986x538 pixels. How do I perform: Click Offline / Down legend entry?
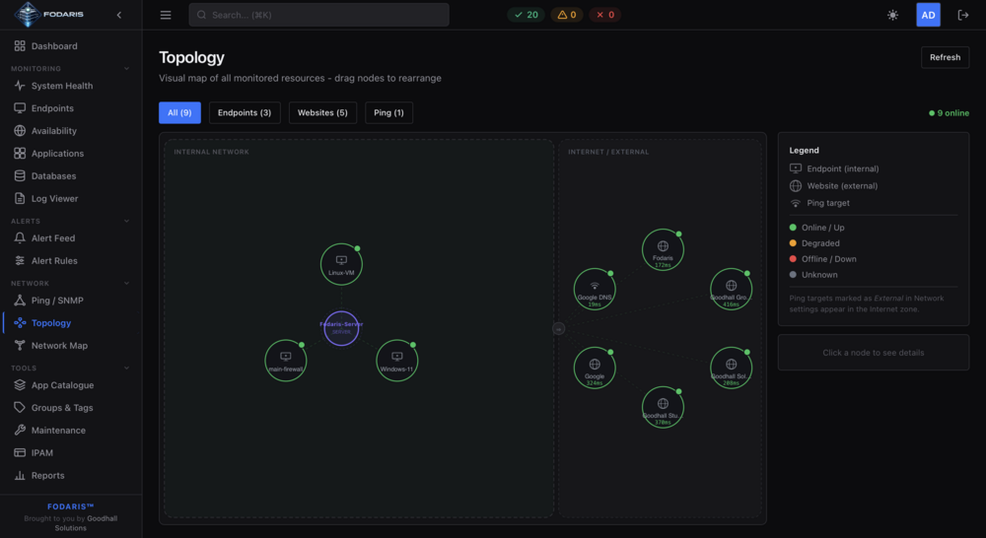click(822, 259)
